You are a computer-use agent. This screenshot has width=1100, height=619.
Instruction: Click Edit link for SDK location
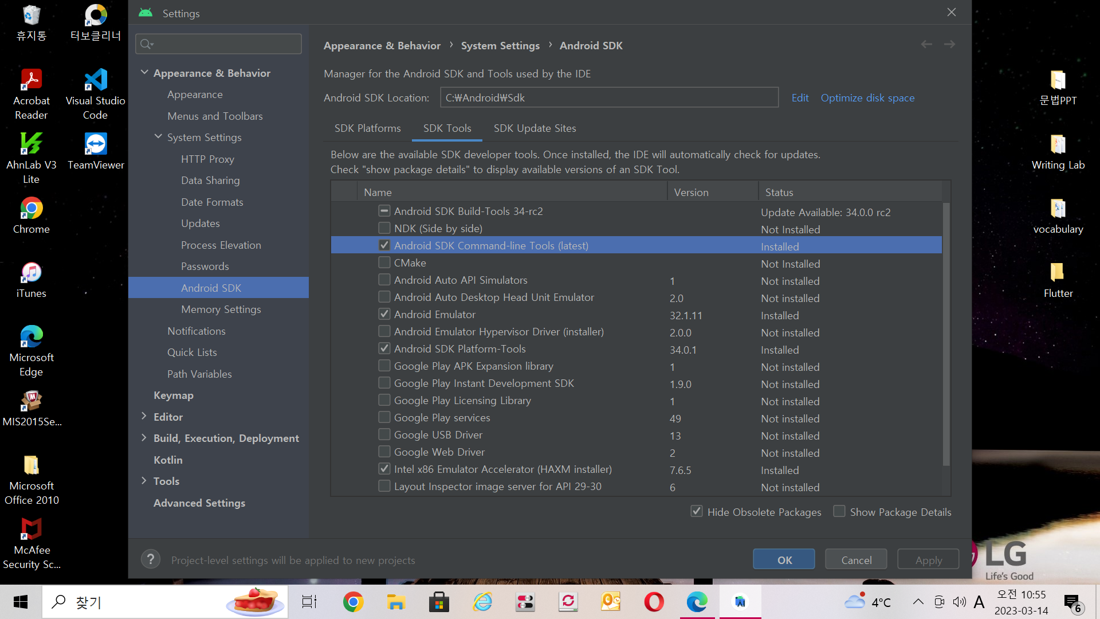coord(800,98)
